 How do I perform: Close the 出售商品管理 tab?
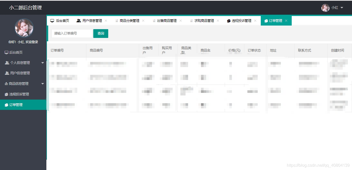[x=181, y=21]
